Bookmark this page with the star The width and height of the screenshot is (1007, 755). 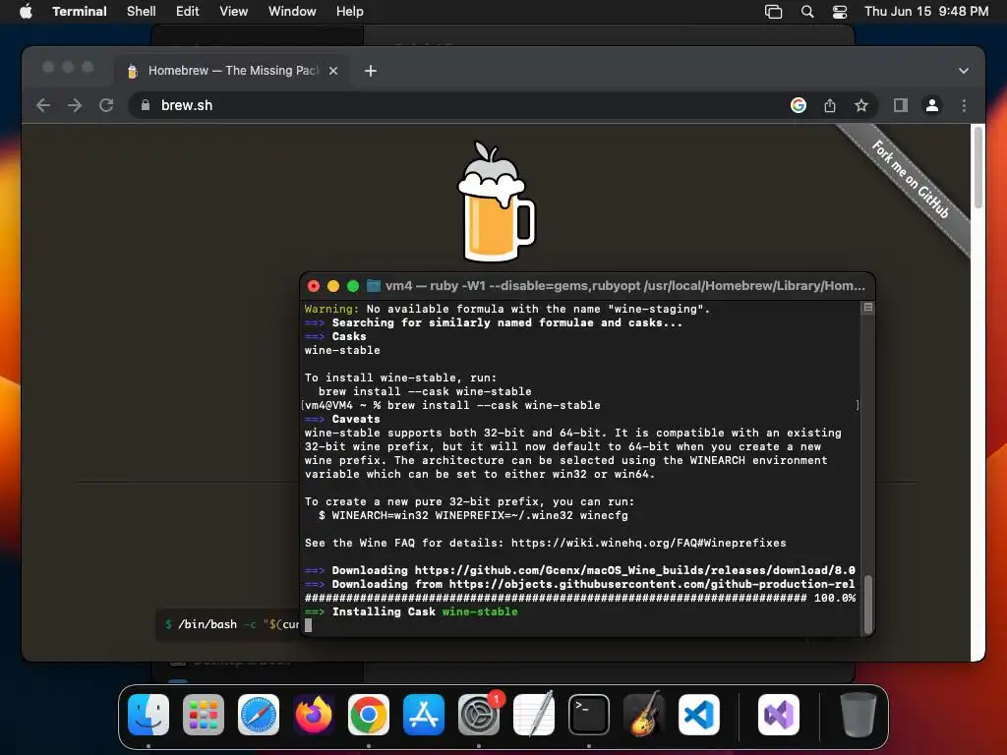click(x=861, y=105)
